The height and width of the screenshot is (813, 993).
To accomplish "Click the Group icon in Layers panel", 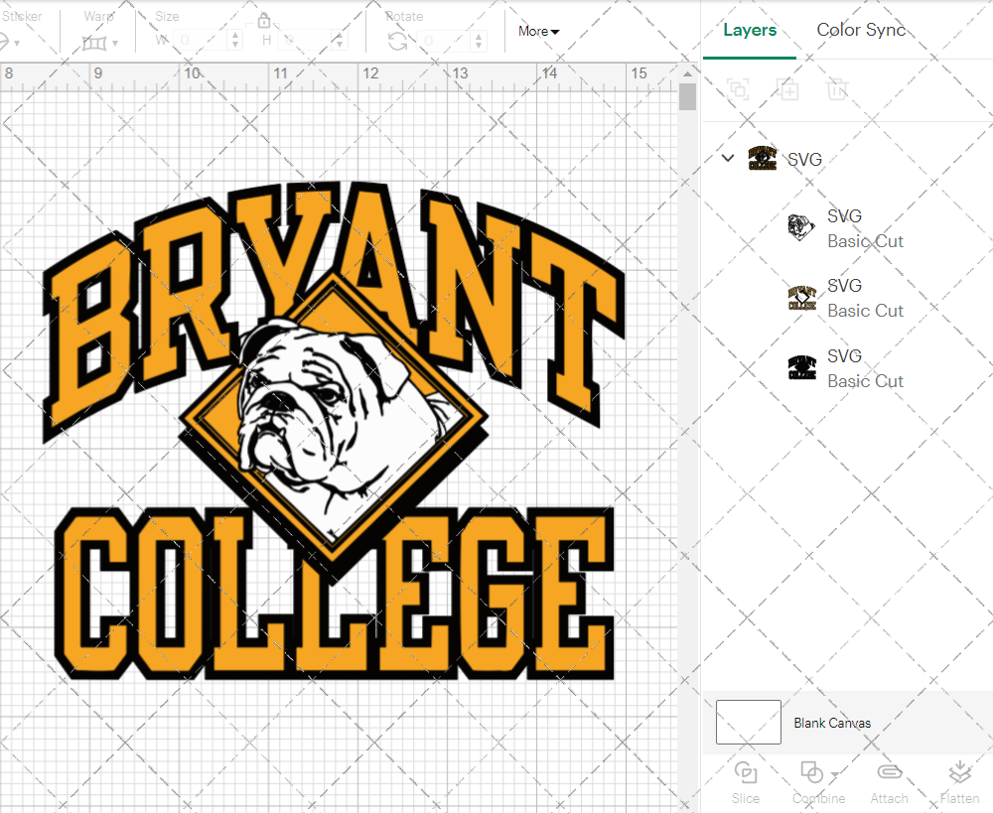I will coord(738,89).
